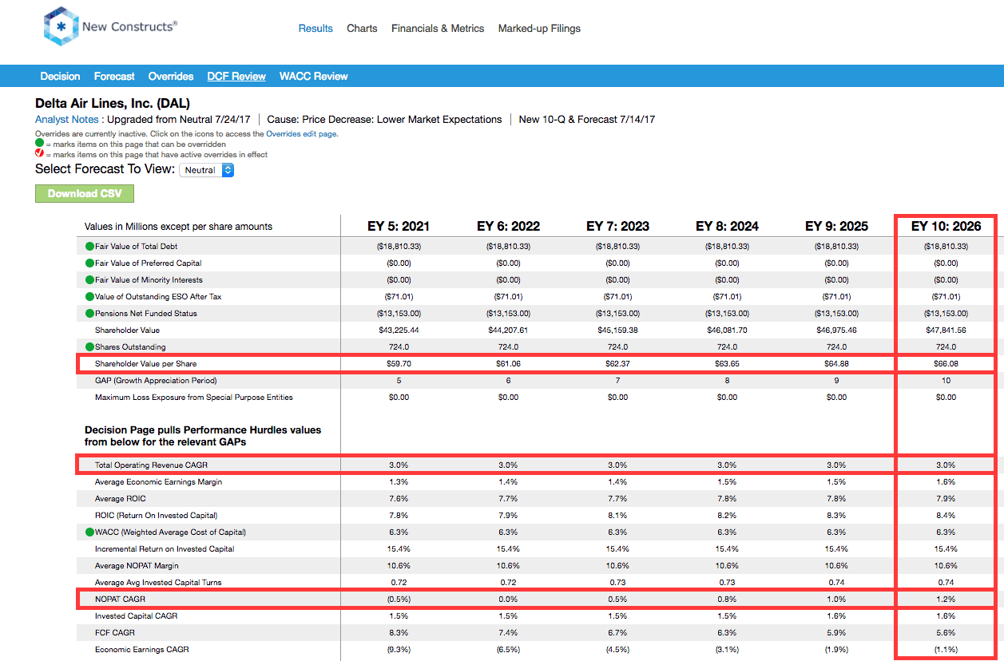This screenshot has height=661, width=1004.
Task: Click the red checkmark active overrides legend icon
Action: click(x=39, y=154)
